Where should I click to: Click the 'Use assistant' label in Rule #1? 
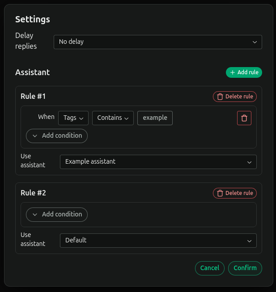pos(33,161)
